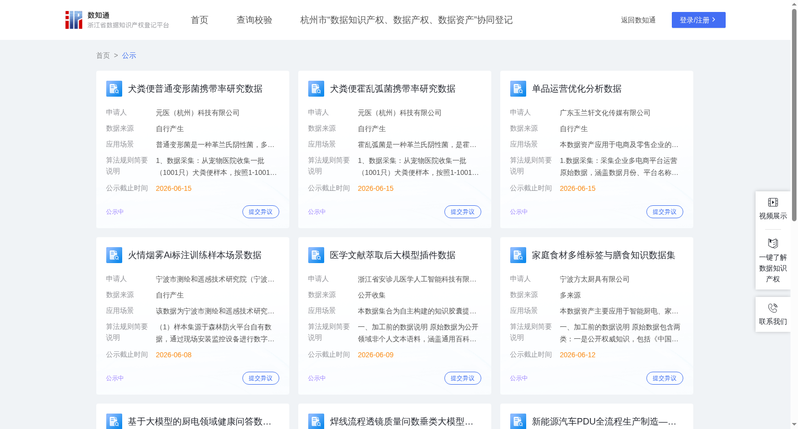Click data source 公开收集
Image resolution: width=798 pixels, height=429 pixels.
[x=372, y=295]
